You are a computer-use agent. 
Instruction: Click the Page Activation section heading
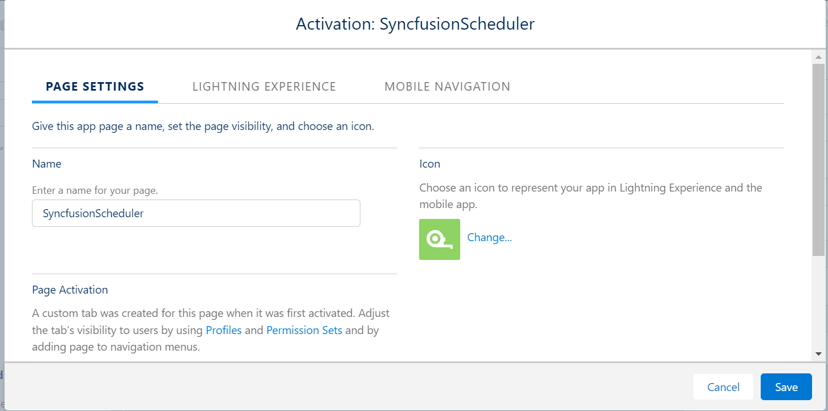click(70, 290)
